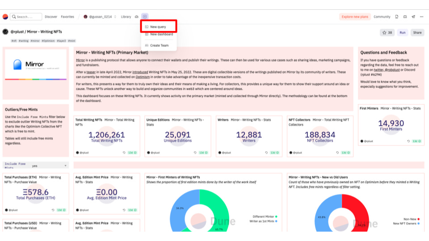Viewport: 429px width, 241px height.
Task: Click the @rplust avatar beside dashboard title
Action: pyautogui.click(x=5, y=32)
